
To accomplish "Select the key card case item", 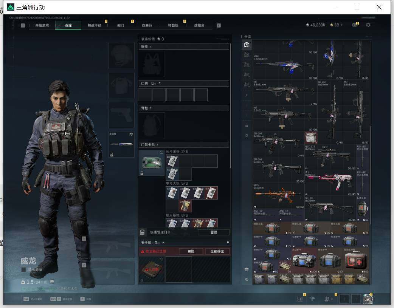I will (152, 163).
